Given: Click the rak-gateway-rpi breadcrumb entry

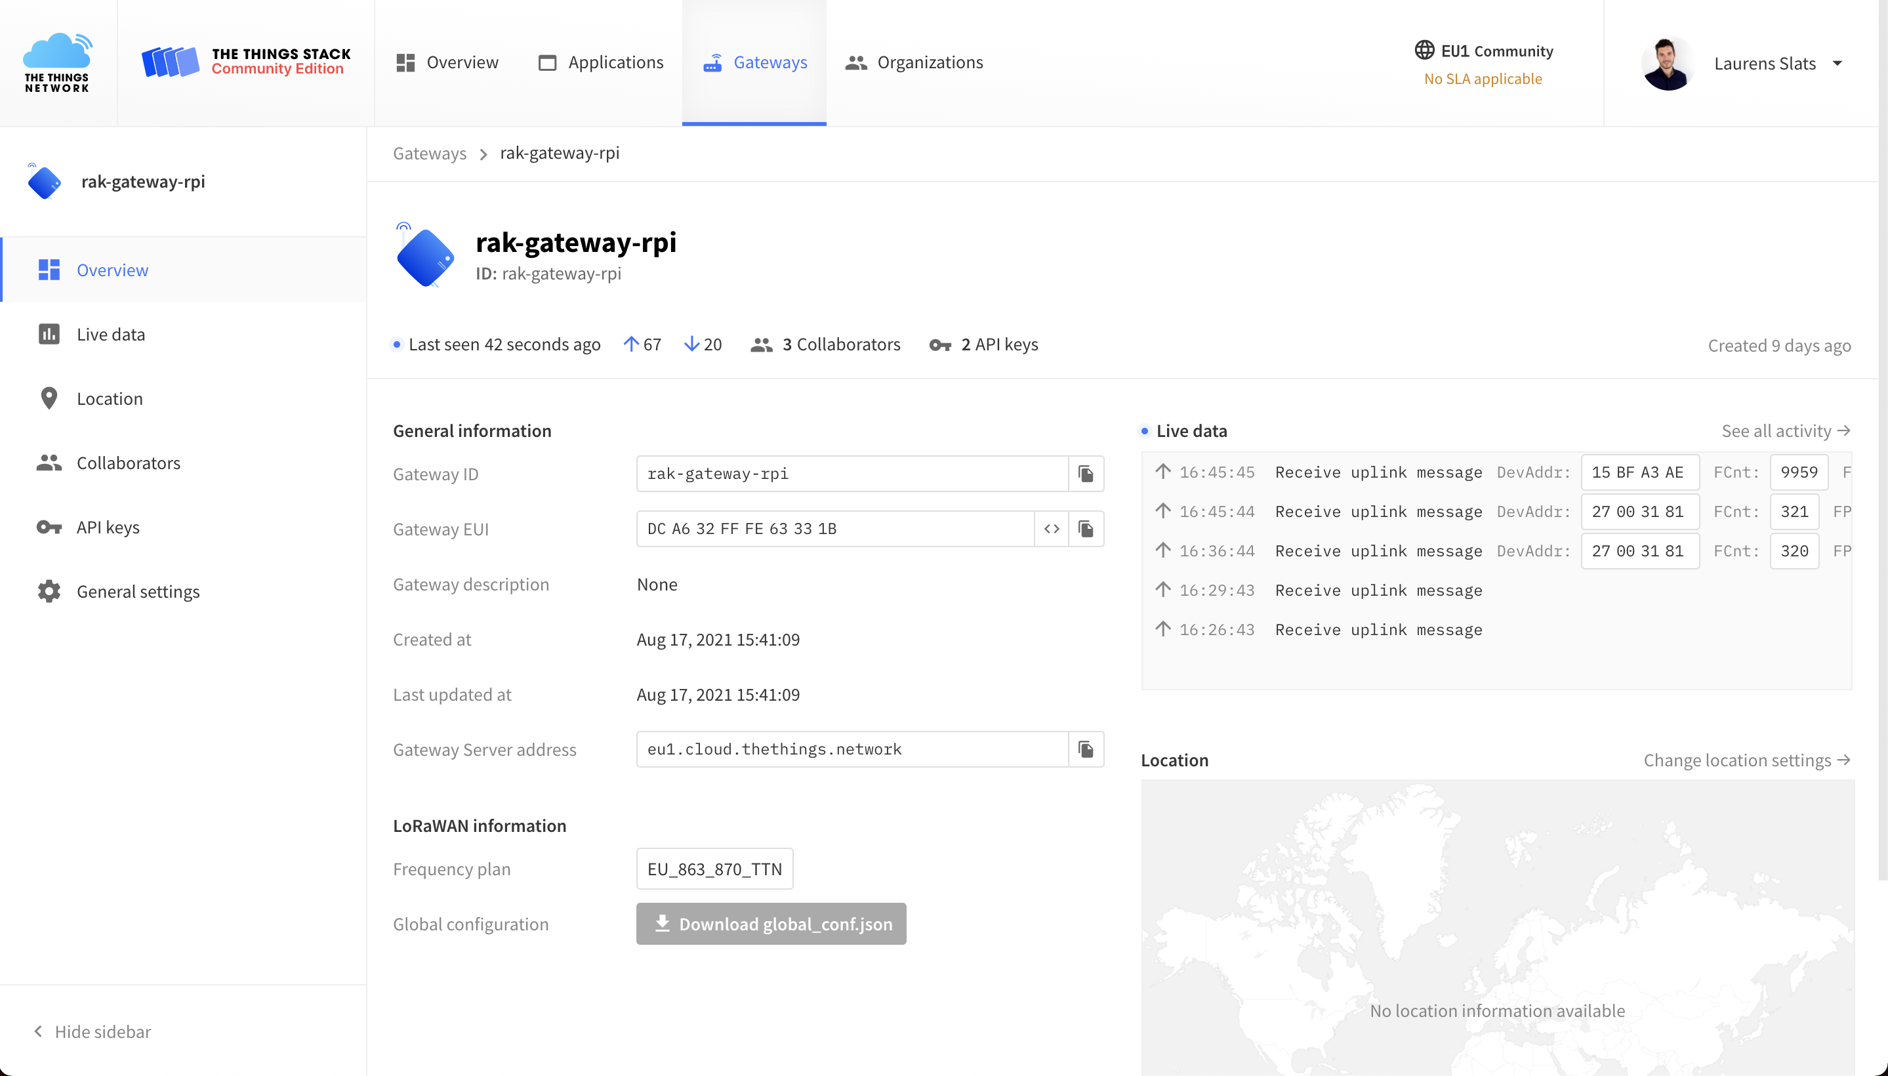Looking at the screenshot, I should tap(560, 153).
